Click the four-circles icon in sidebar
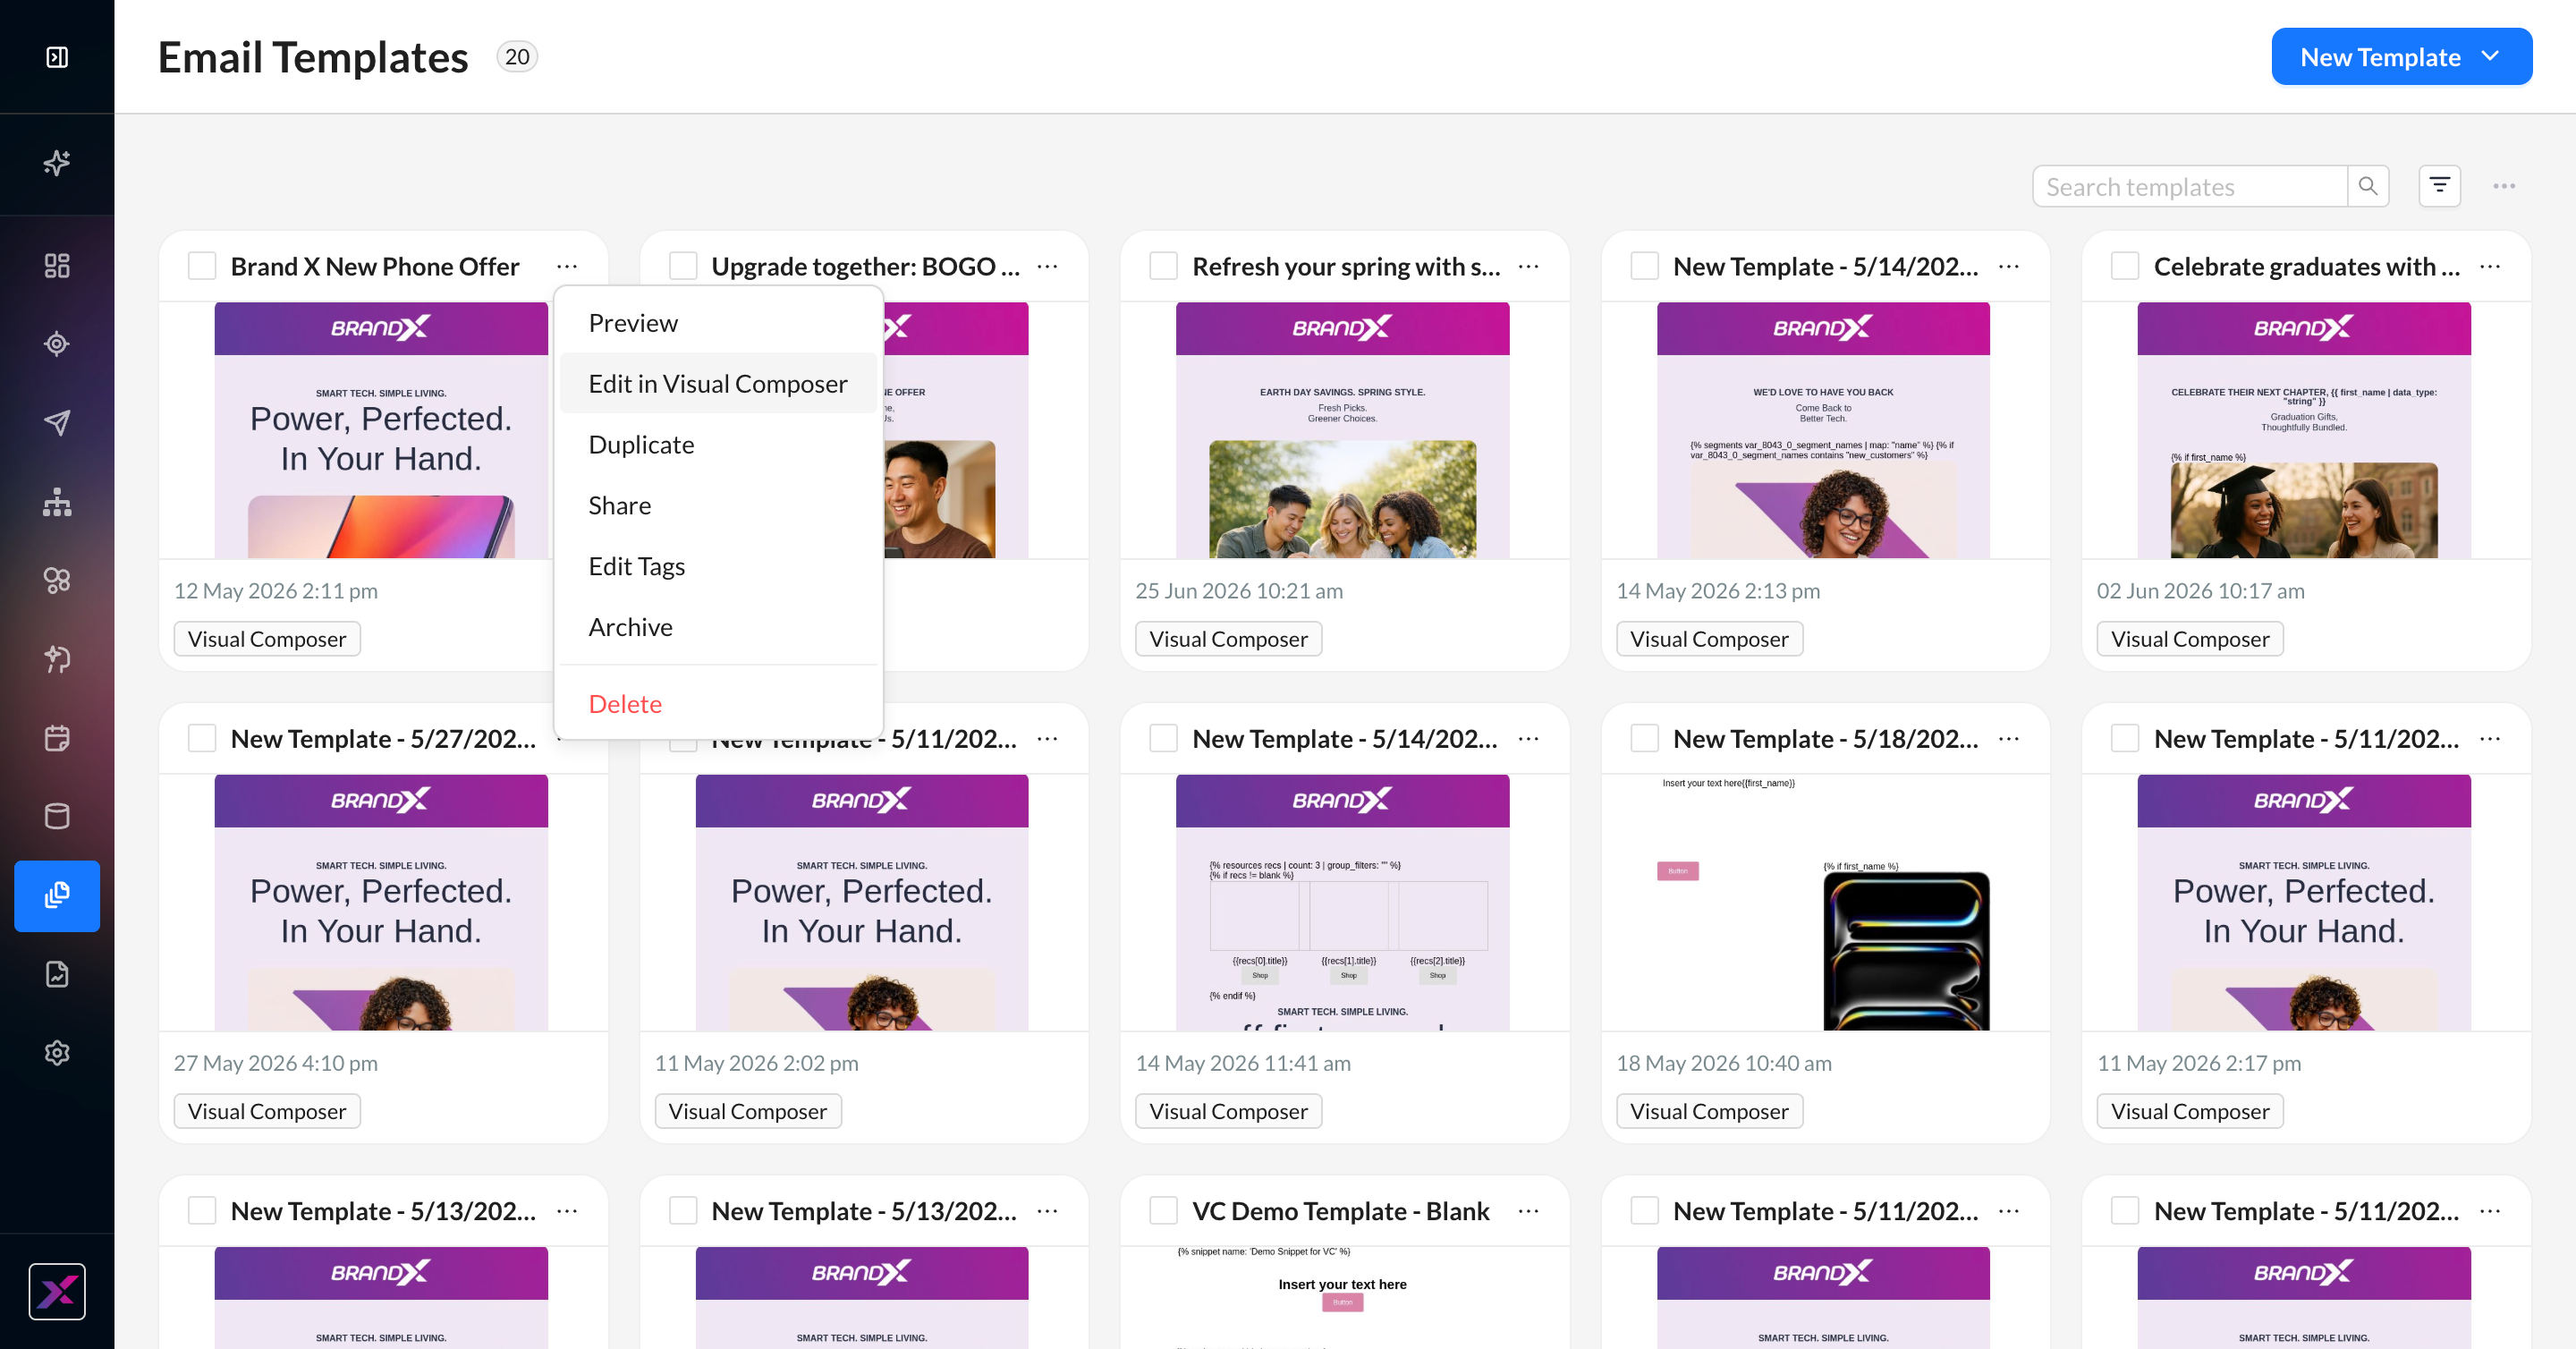The width and height of the screenshot is (2576, 1349). pos(57,581)
